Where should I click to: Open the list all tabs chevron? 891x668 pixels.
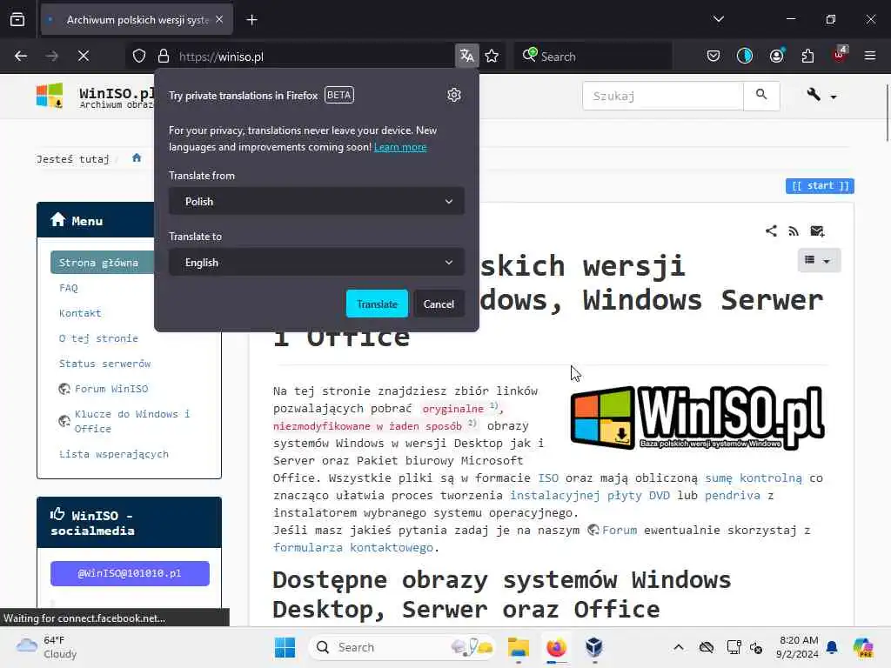click(719, 19)
